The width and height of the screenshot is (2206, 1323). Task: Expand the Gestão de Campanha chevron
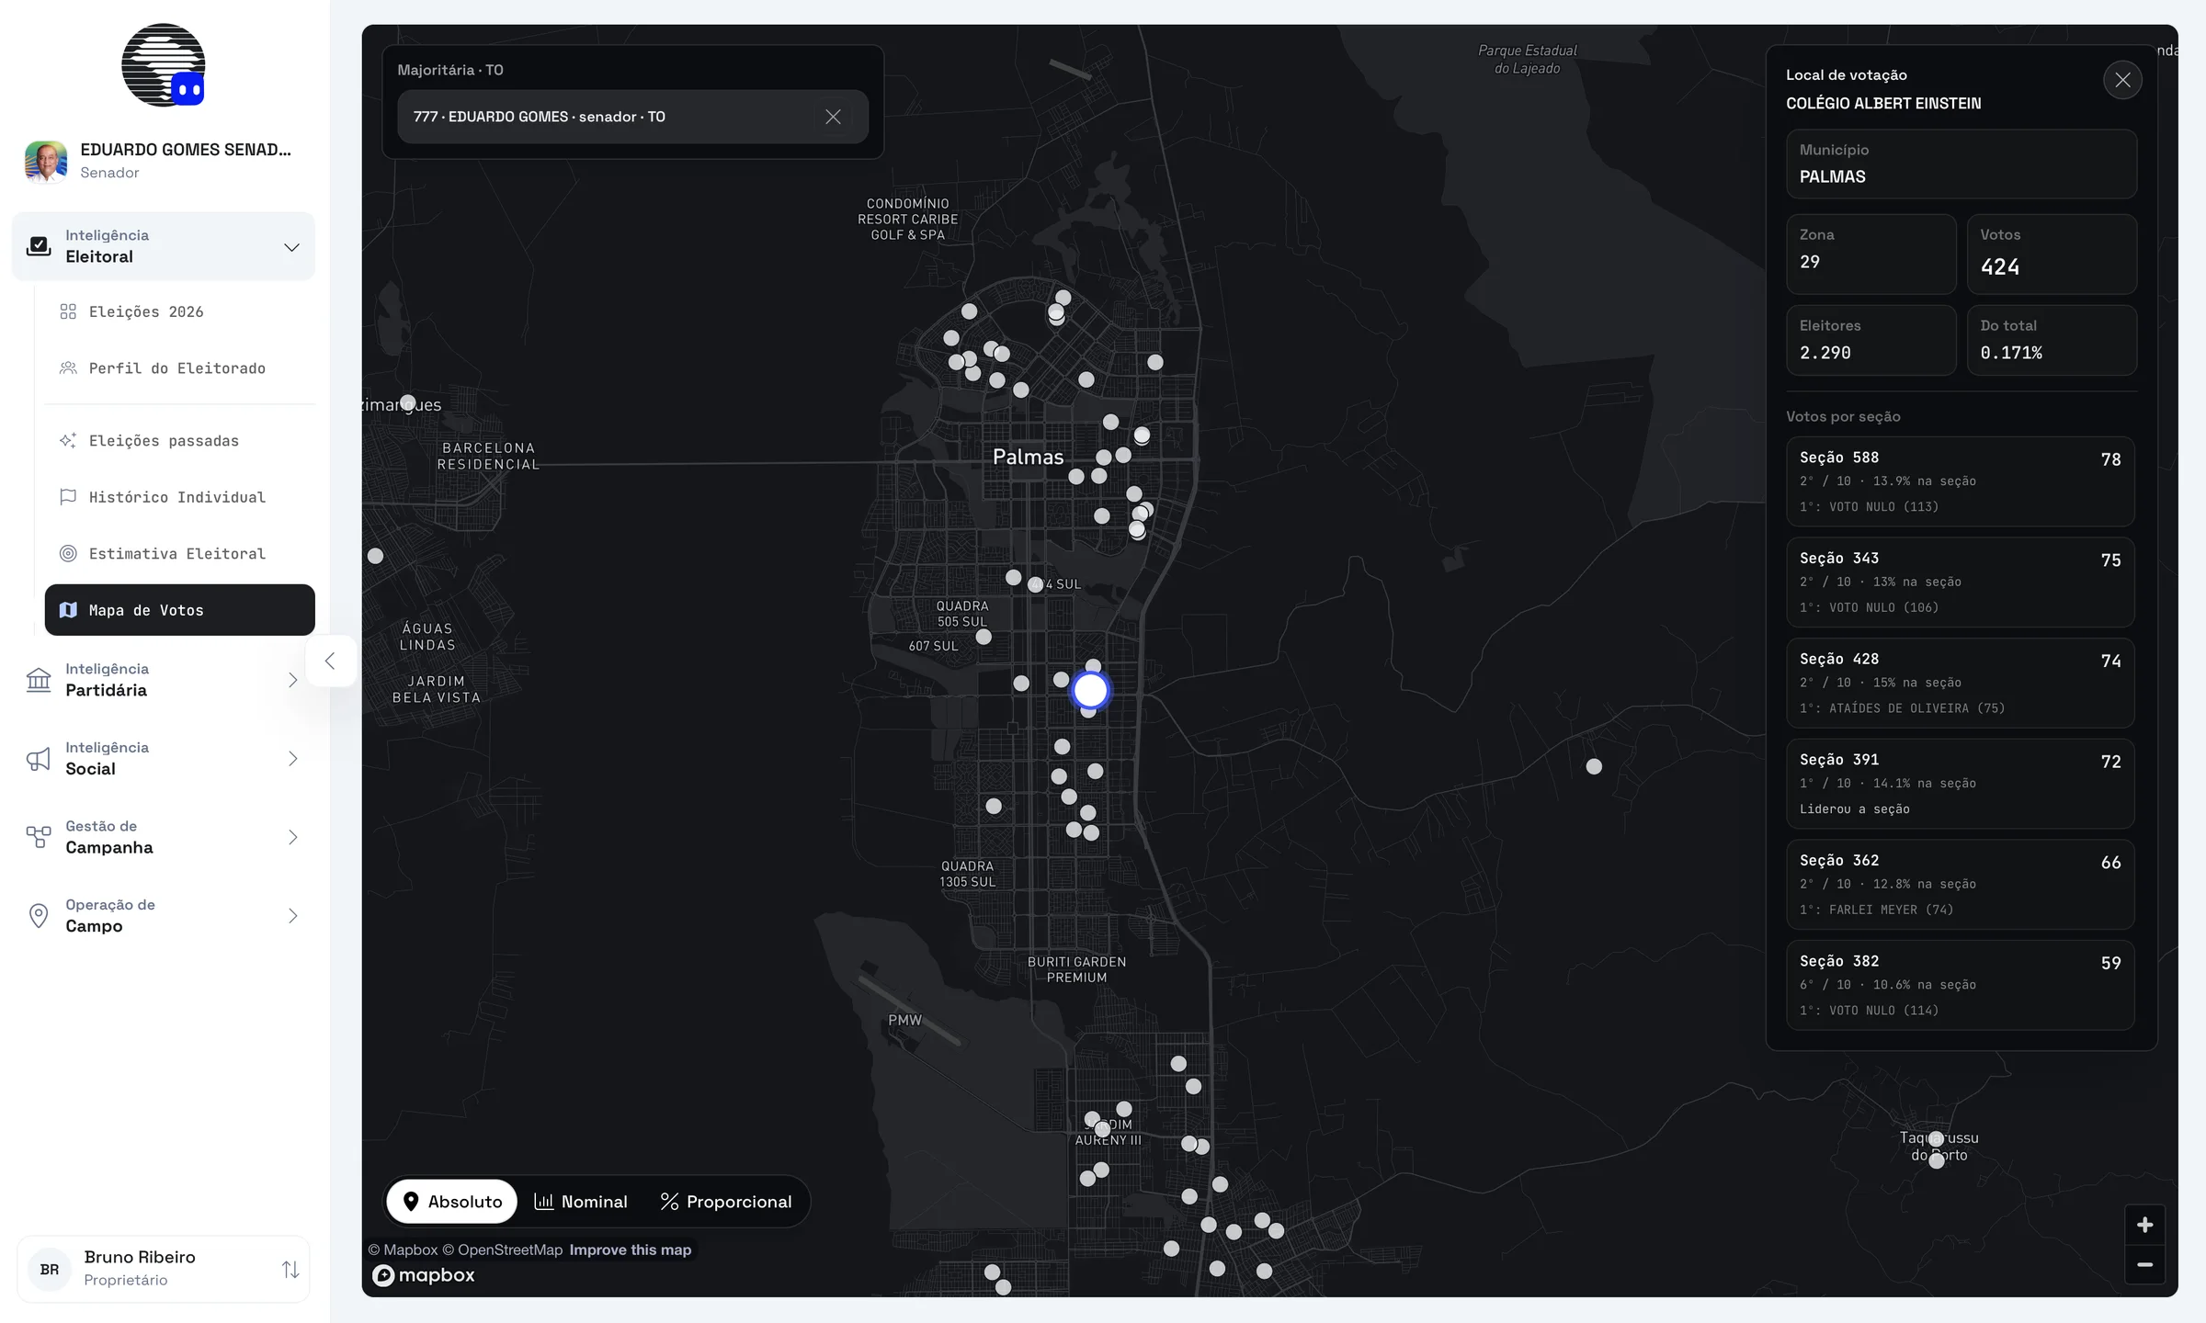tap(292, 837)
